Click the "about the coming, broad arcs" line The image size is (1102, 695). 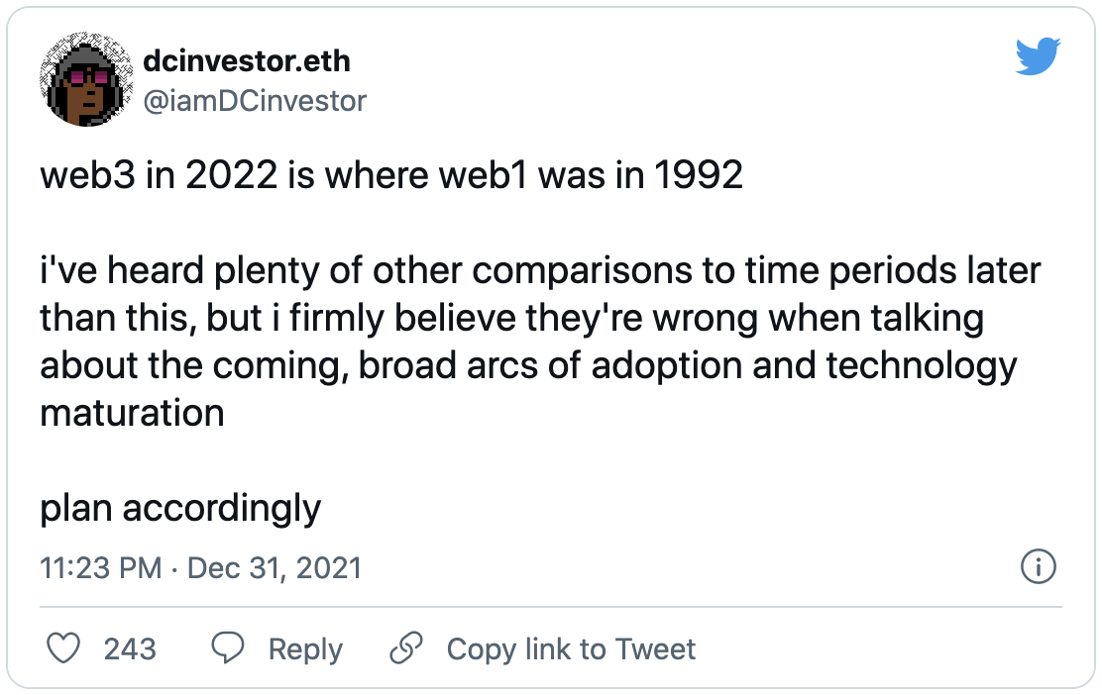pyautogui.click(x=528, y=365)
